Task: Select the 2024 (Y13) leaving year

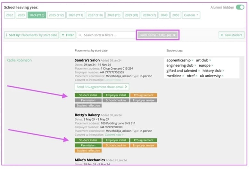Action: (x=37, y=15)
